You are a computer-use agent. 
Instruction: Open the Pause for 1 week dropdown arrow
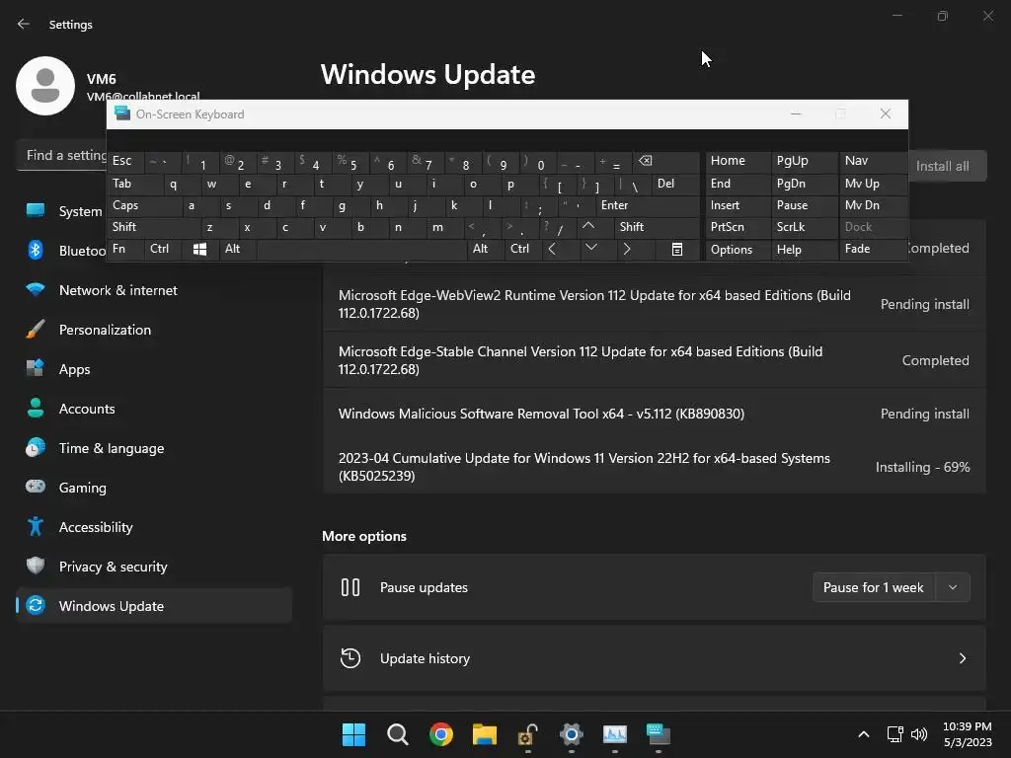pos(953,587)
